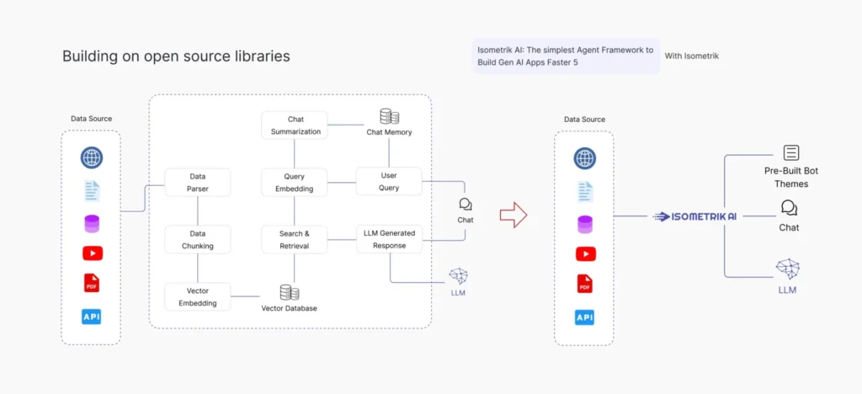Select the Data Parser box
Viewport: 862px width, 394px height.
(x=197, y=182)
